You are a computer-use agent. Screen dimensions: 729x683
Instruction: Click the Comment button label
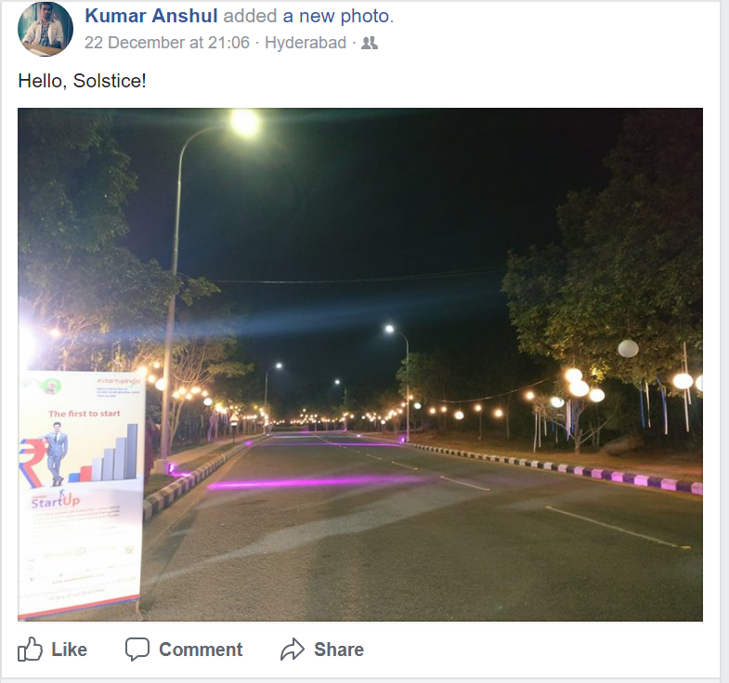point(201,650)
